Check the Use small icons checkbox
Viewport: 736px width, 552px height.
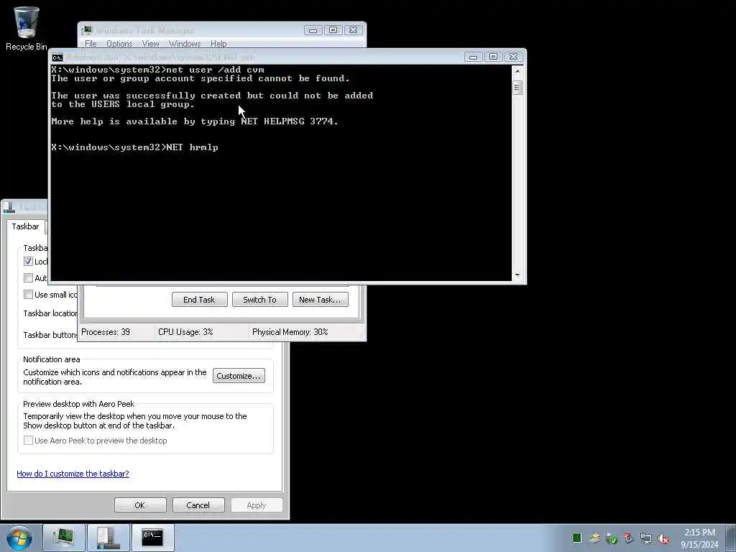[x=28, y=294]
